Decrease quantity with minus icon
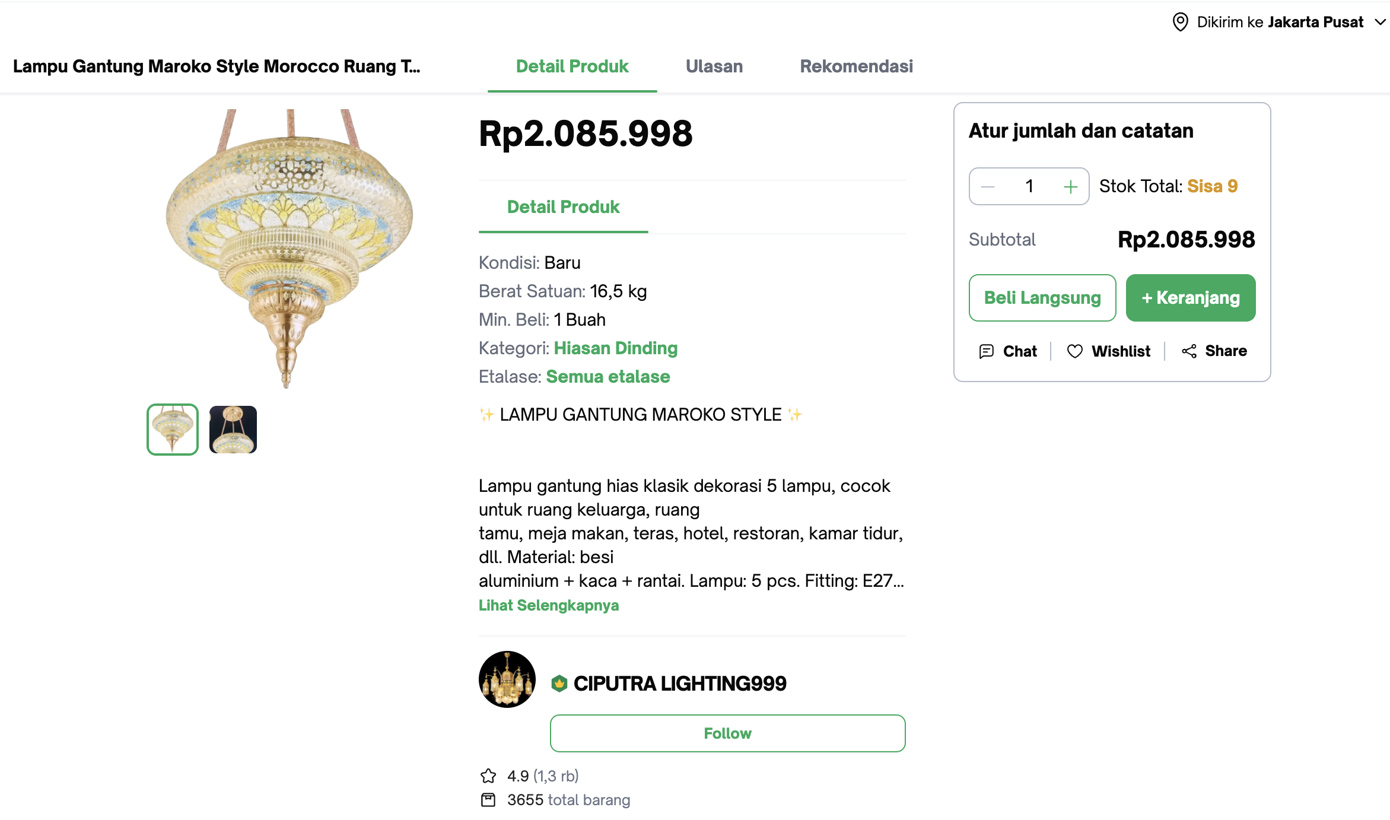Screen dimensions: 1390x820 tap(988, 187)
